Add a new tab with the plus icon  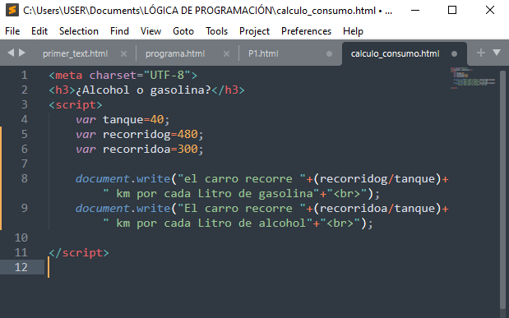click(481, 53)
